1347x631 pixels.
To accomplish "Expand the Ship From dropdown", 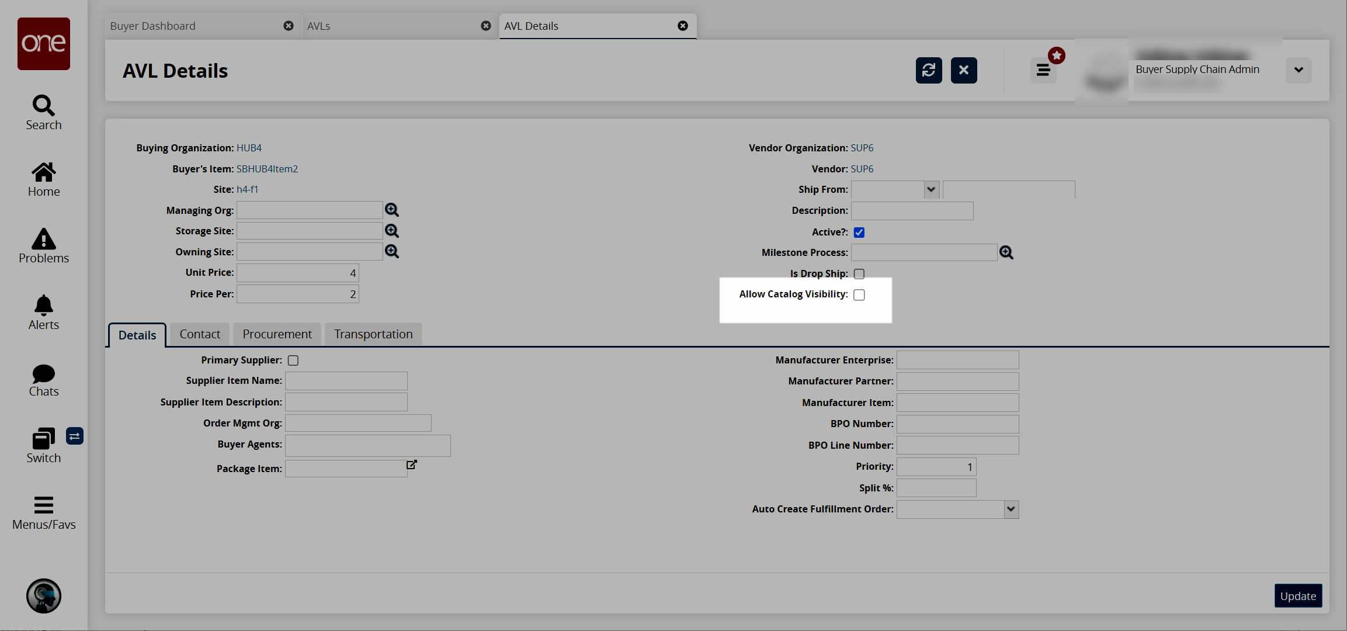I will coord(931,189).
